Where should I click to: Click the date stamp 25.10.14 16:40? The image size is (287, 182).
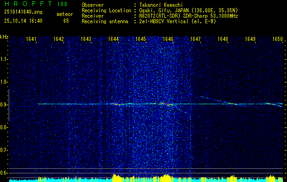(x=23, y=21)
